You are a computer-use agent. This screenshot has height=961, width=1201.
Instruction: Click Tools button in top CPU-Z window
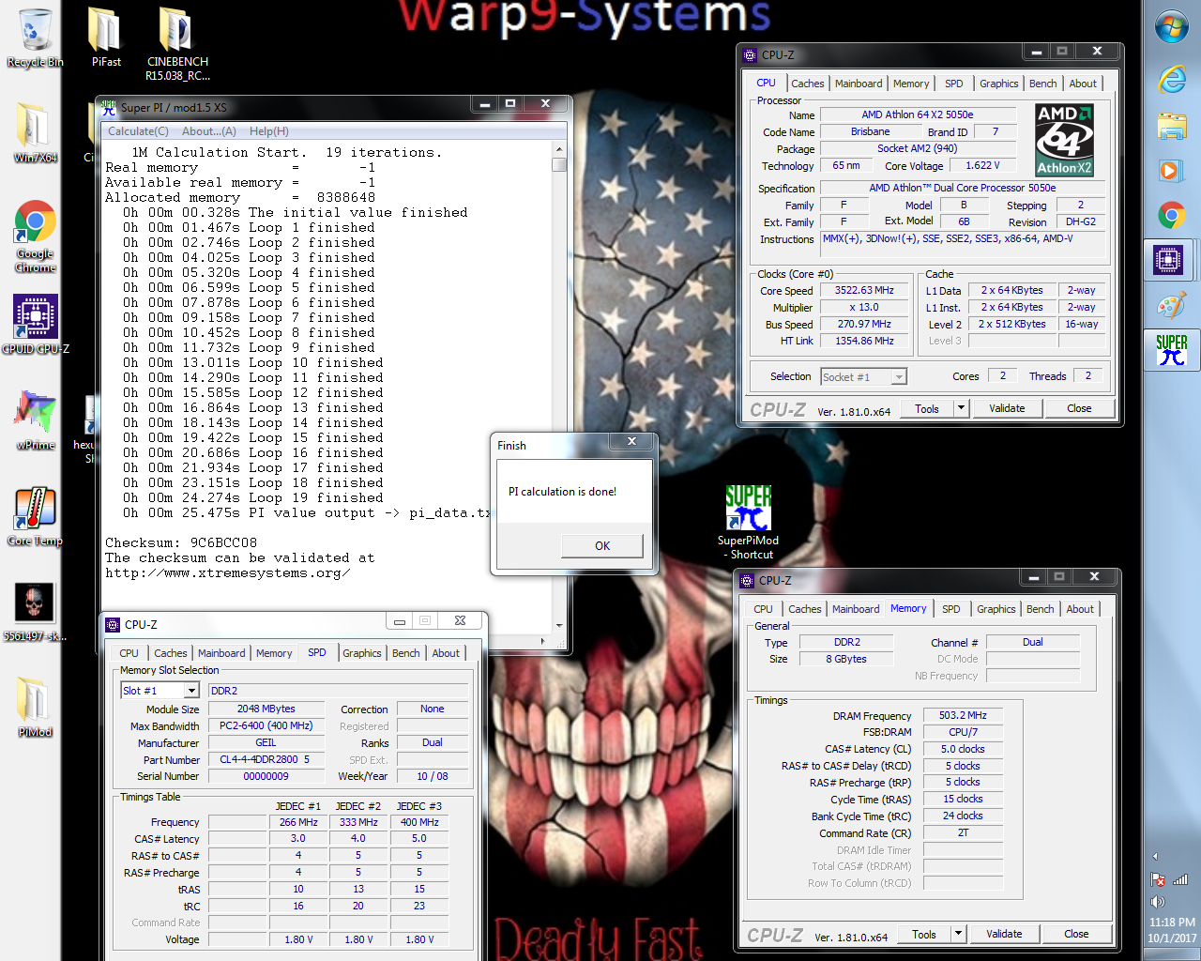point(927,408)
